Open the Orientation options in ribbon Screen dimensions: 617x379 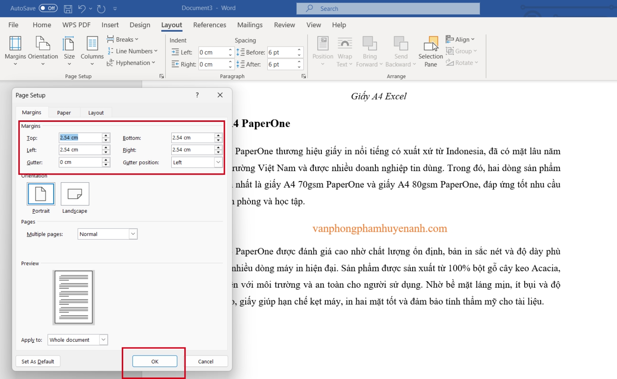(x=43, y=51)
